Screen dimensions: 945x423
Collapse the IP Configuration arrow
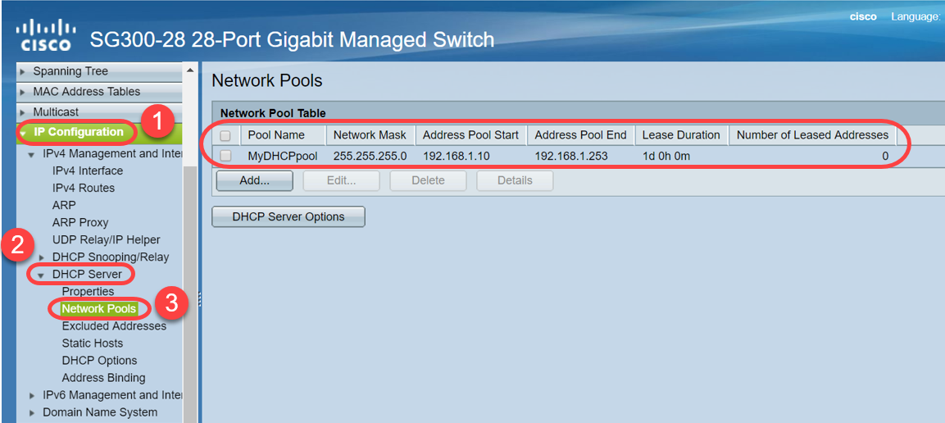[x=23, y=133]
